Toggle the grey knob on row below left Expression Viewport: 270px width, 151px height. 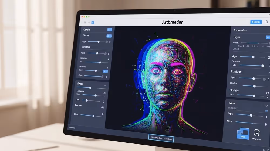(105, 54)
